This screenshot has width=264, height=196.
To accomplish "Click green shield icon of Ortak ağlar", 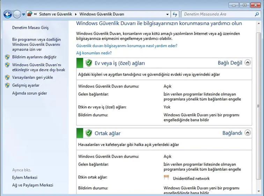I will click(x=89, y=133).
